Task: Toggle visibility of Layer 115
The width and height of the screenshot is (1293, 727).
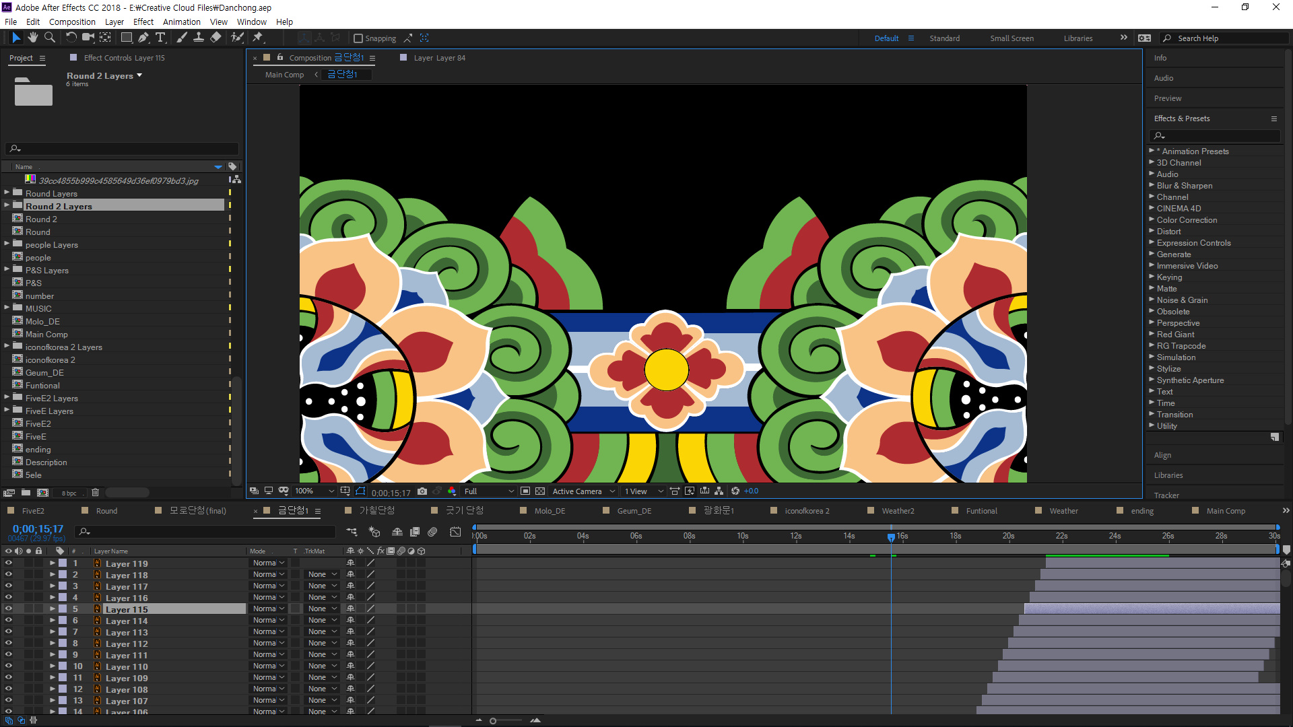Action: pos(8,609)
